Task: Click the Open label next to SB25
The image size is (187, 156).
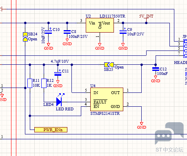Action: [119, 67]
